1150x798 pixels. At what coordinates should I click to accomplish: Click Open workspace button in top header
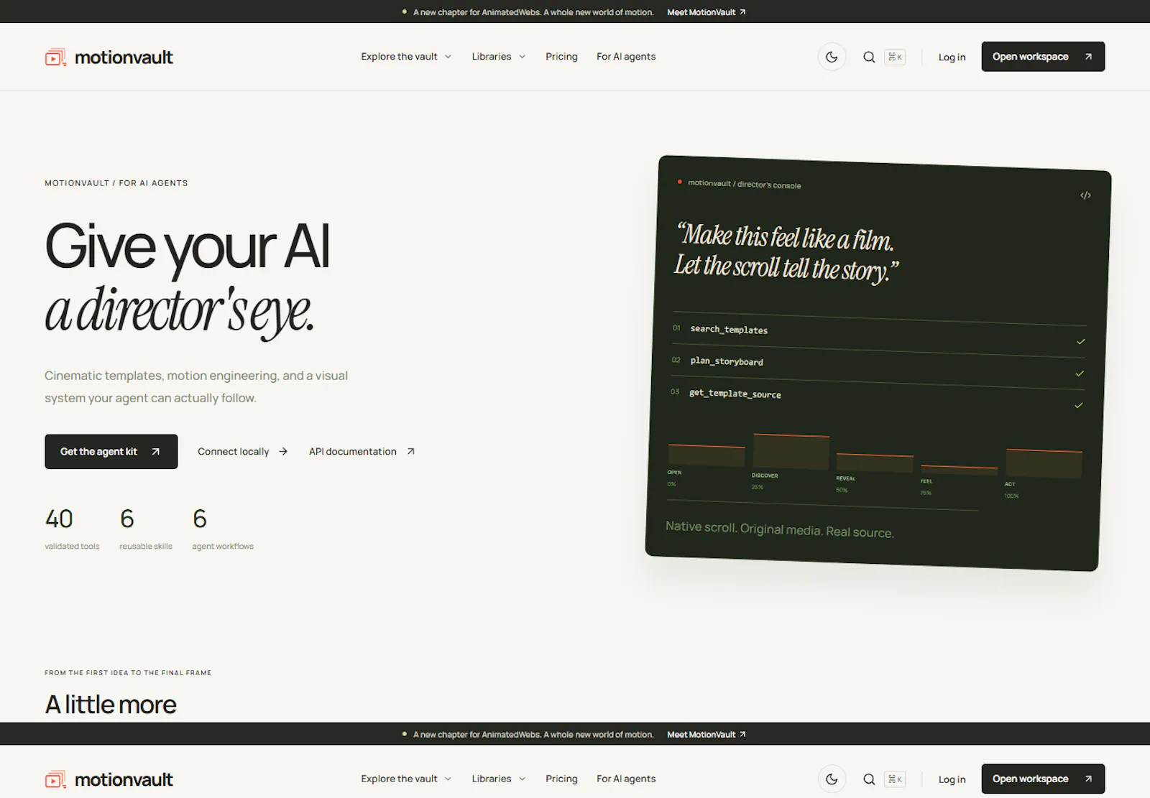(1043, 57)
